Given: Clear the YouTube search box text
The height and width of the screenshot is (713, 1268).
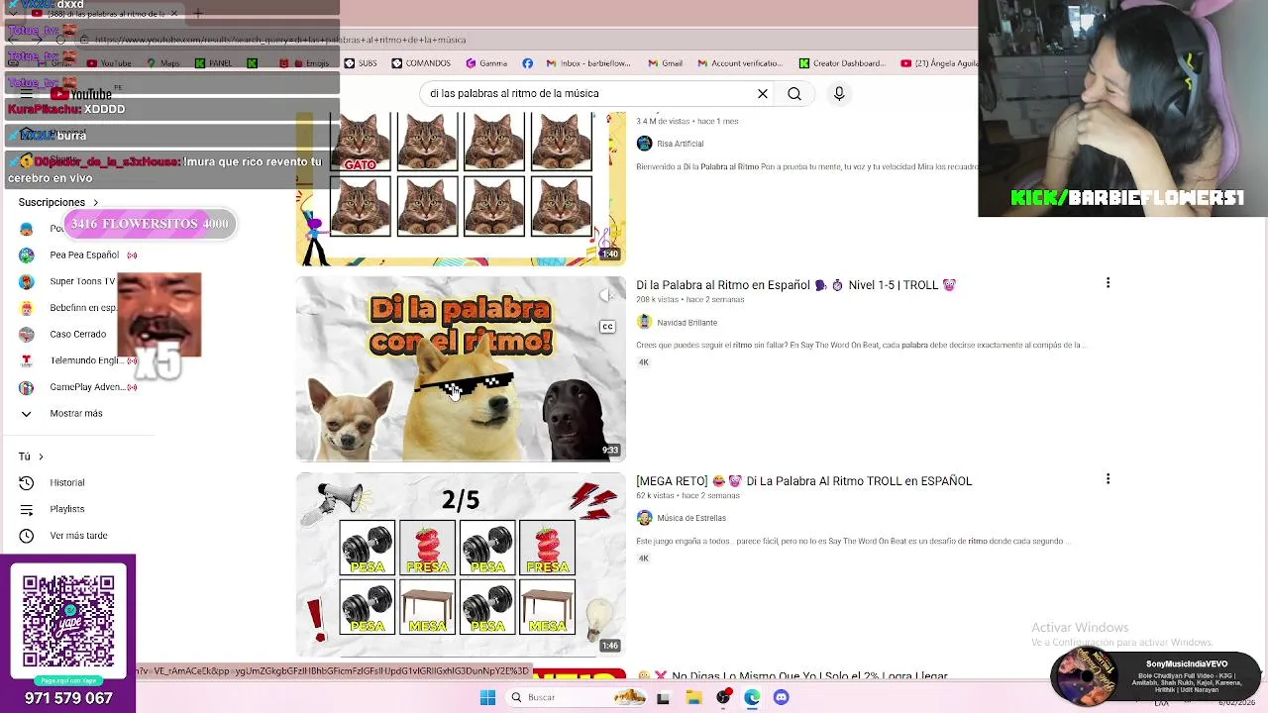Looking at the screenshot, I should point(763,93).
